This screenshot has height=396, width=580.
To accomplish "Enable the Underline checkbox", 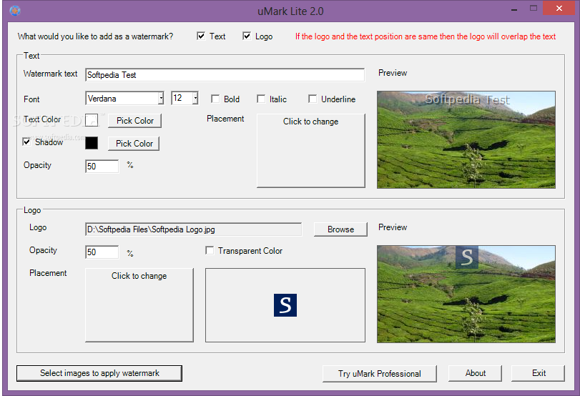I will 313,99.
